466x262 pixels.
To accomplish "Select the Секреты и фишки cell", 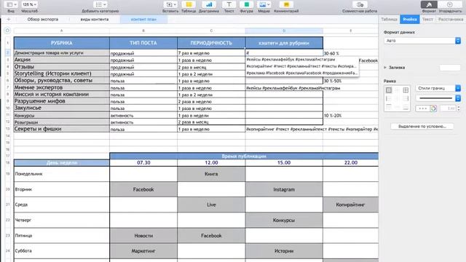I will 61,129.
